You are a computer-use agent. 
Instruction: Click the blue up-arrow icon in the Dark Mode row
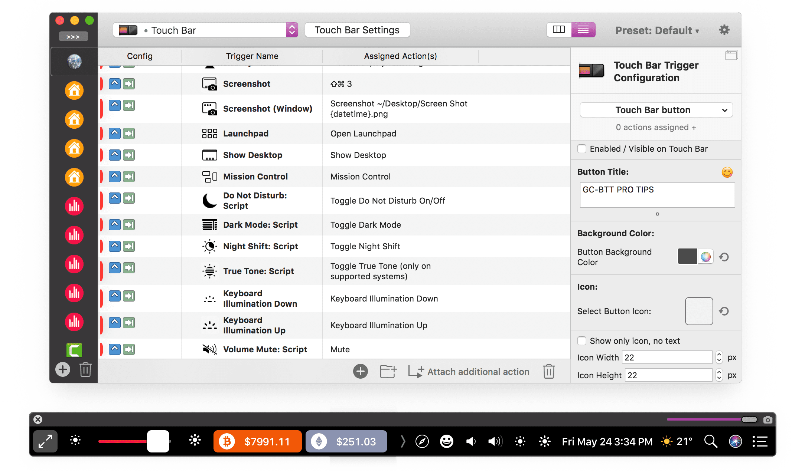[x=115, y=225]
